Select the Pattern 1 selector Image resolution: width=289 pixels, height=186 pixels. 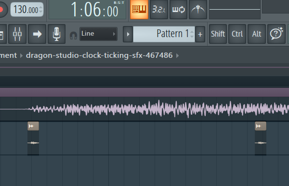[x=164, y=34]
